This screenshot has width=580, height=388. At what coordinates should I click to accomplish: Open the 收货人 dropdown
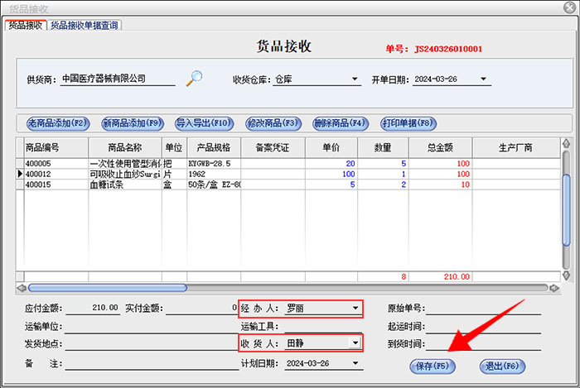355,342
